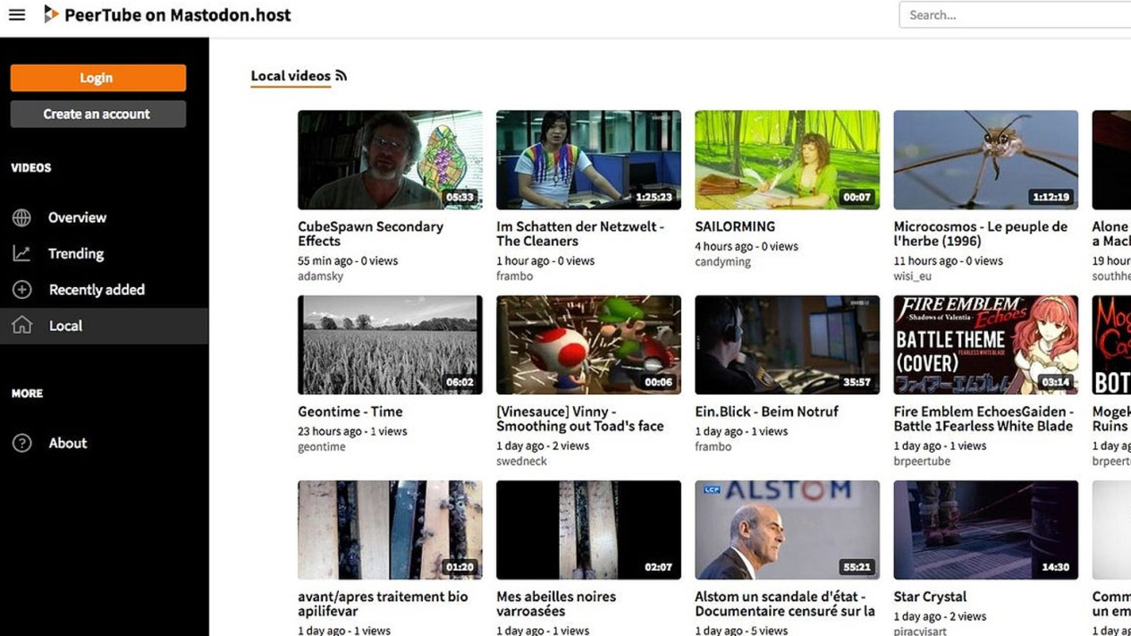Open Vinesauce Toad video thumbnail

[x=588, y=345]
